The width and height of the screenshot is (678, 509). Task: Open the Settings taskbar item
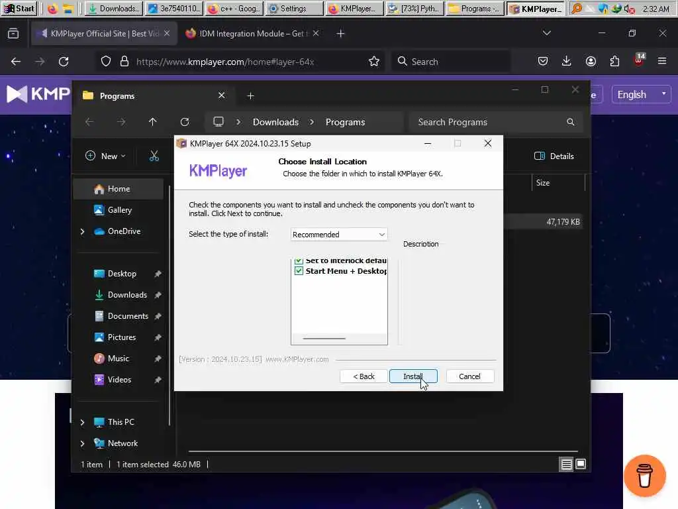pyautogui.click(x=294, y=8)
